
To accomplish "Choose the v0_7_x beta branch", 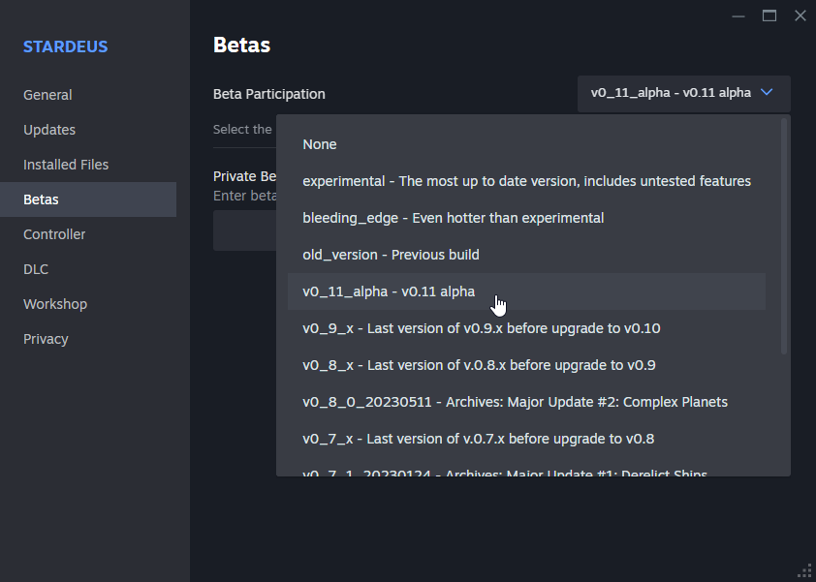I will 478,439.
